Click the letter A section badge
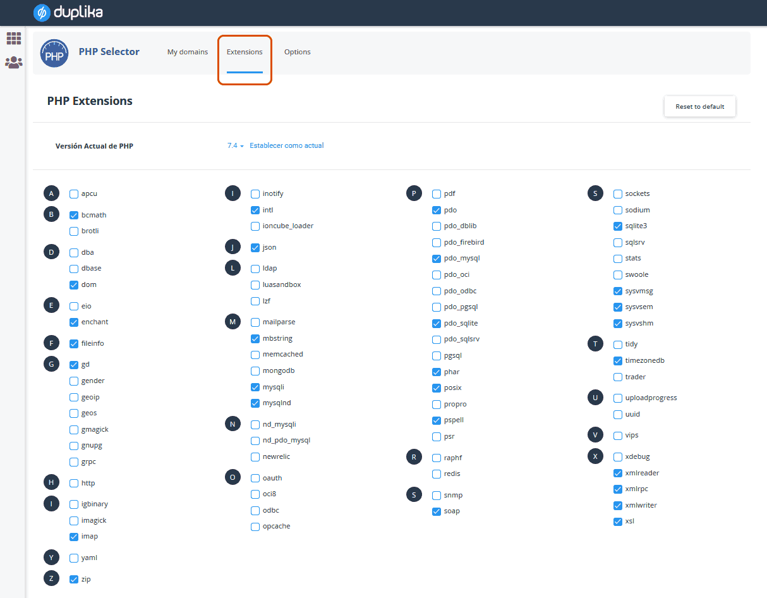 [51, 193]
